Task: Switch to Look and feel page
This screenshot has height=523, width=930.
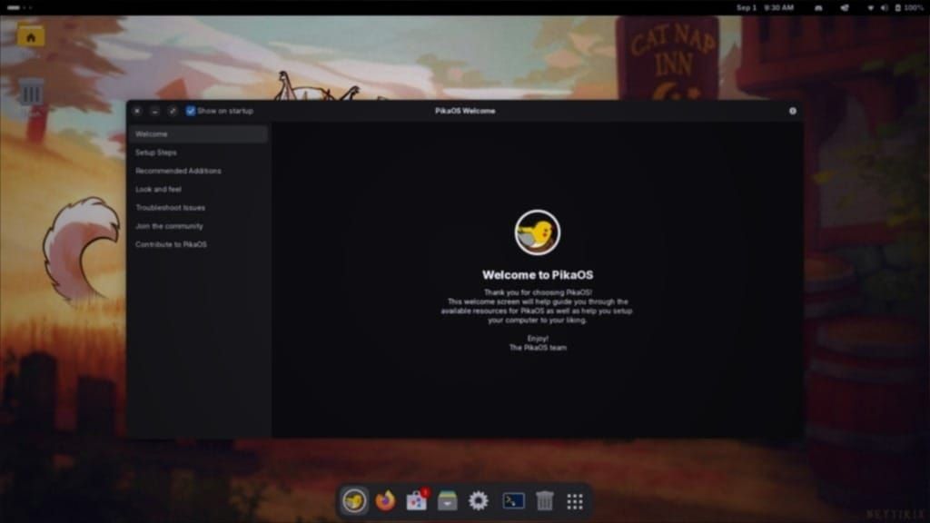Action: [x=198, y=189]
